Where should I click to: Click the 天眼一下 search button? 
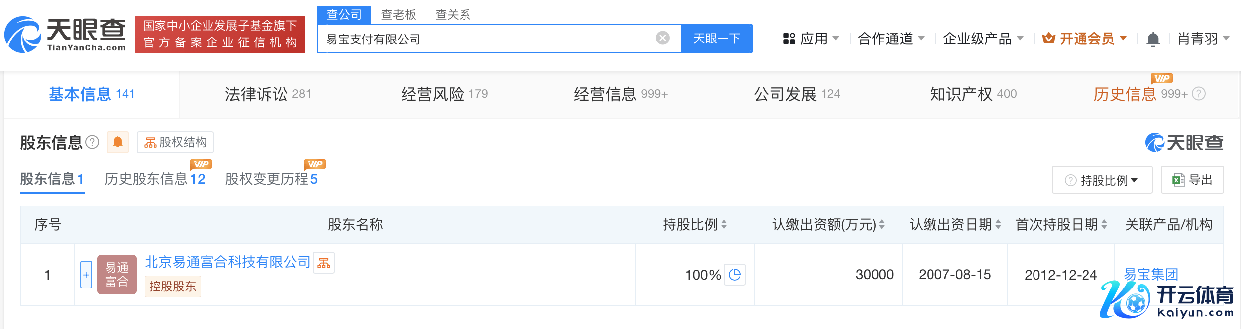pyautogui.click(x=717, y=39)
